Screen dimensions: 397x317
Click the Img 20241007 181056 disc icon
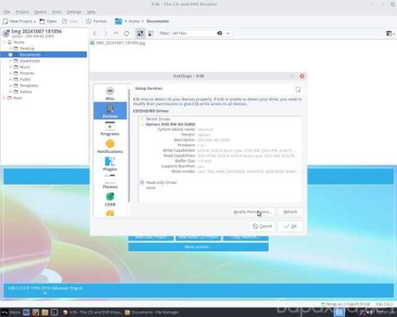(x=6, y=33)
